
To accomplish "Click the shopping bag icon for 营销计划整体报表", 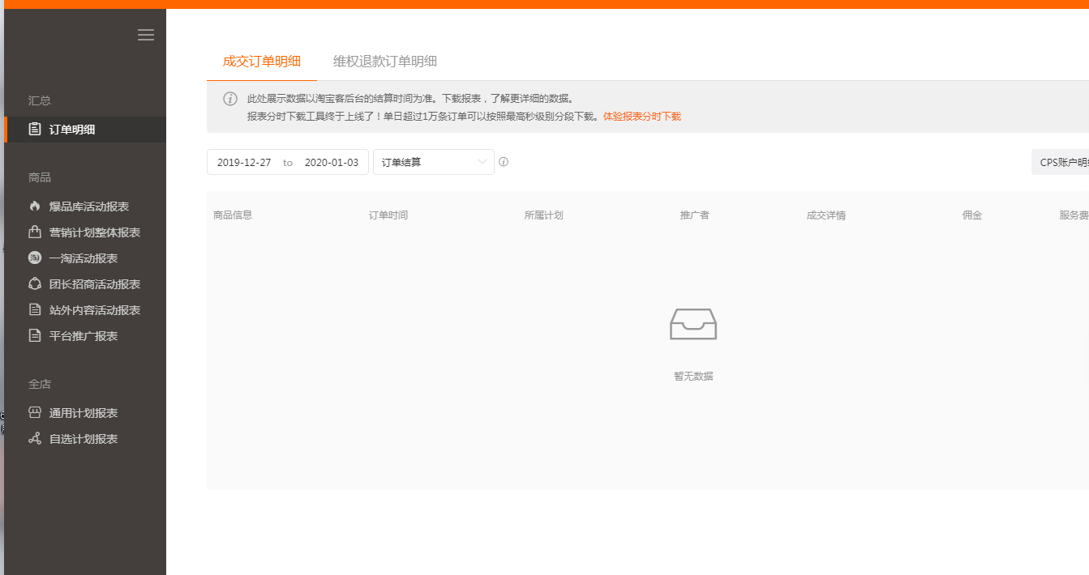I will coord(35,232).
